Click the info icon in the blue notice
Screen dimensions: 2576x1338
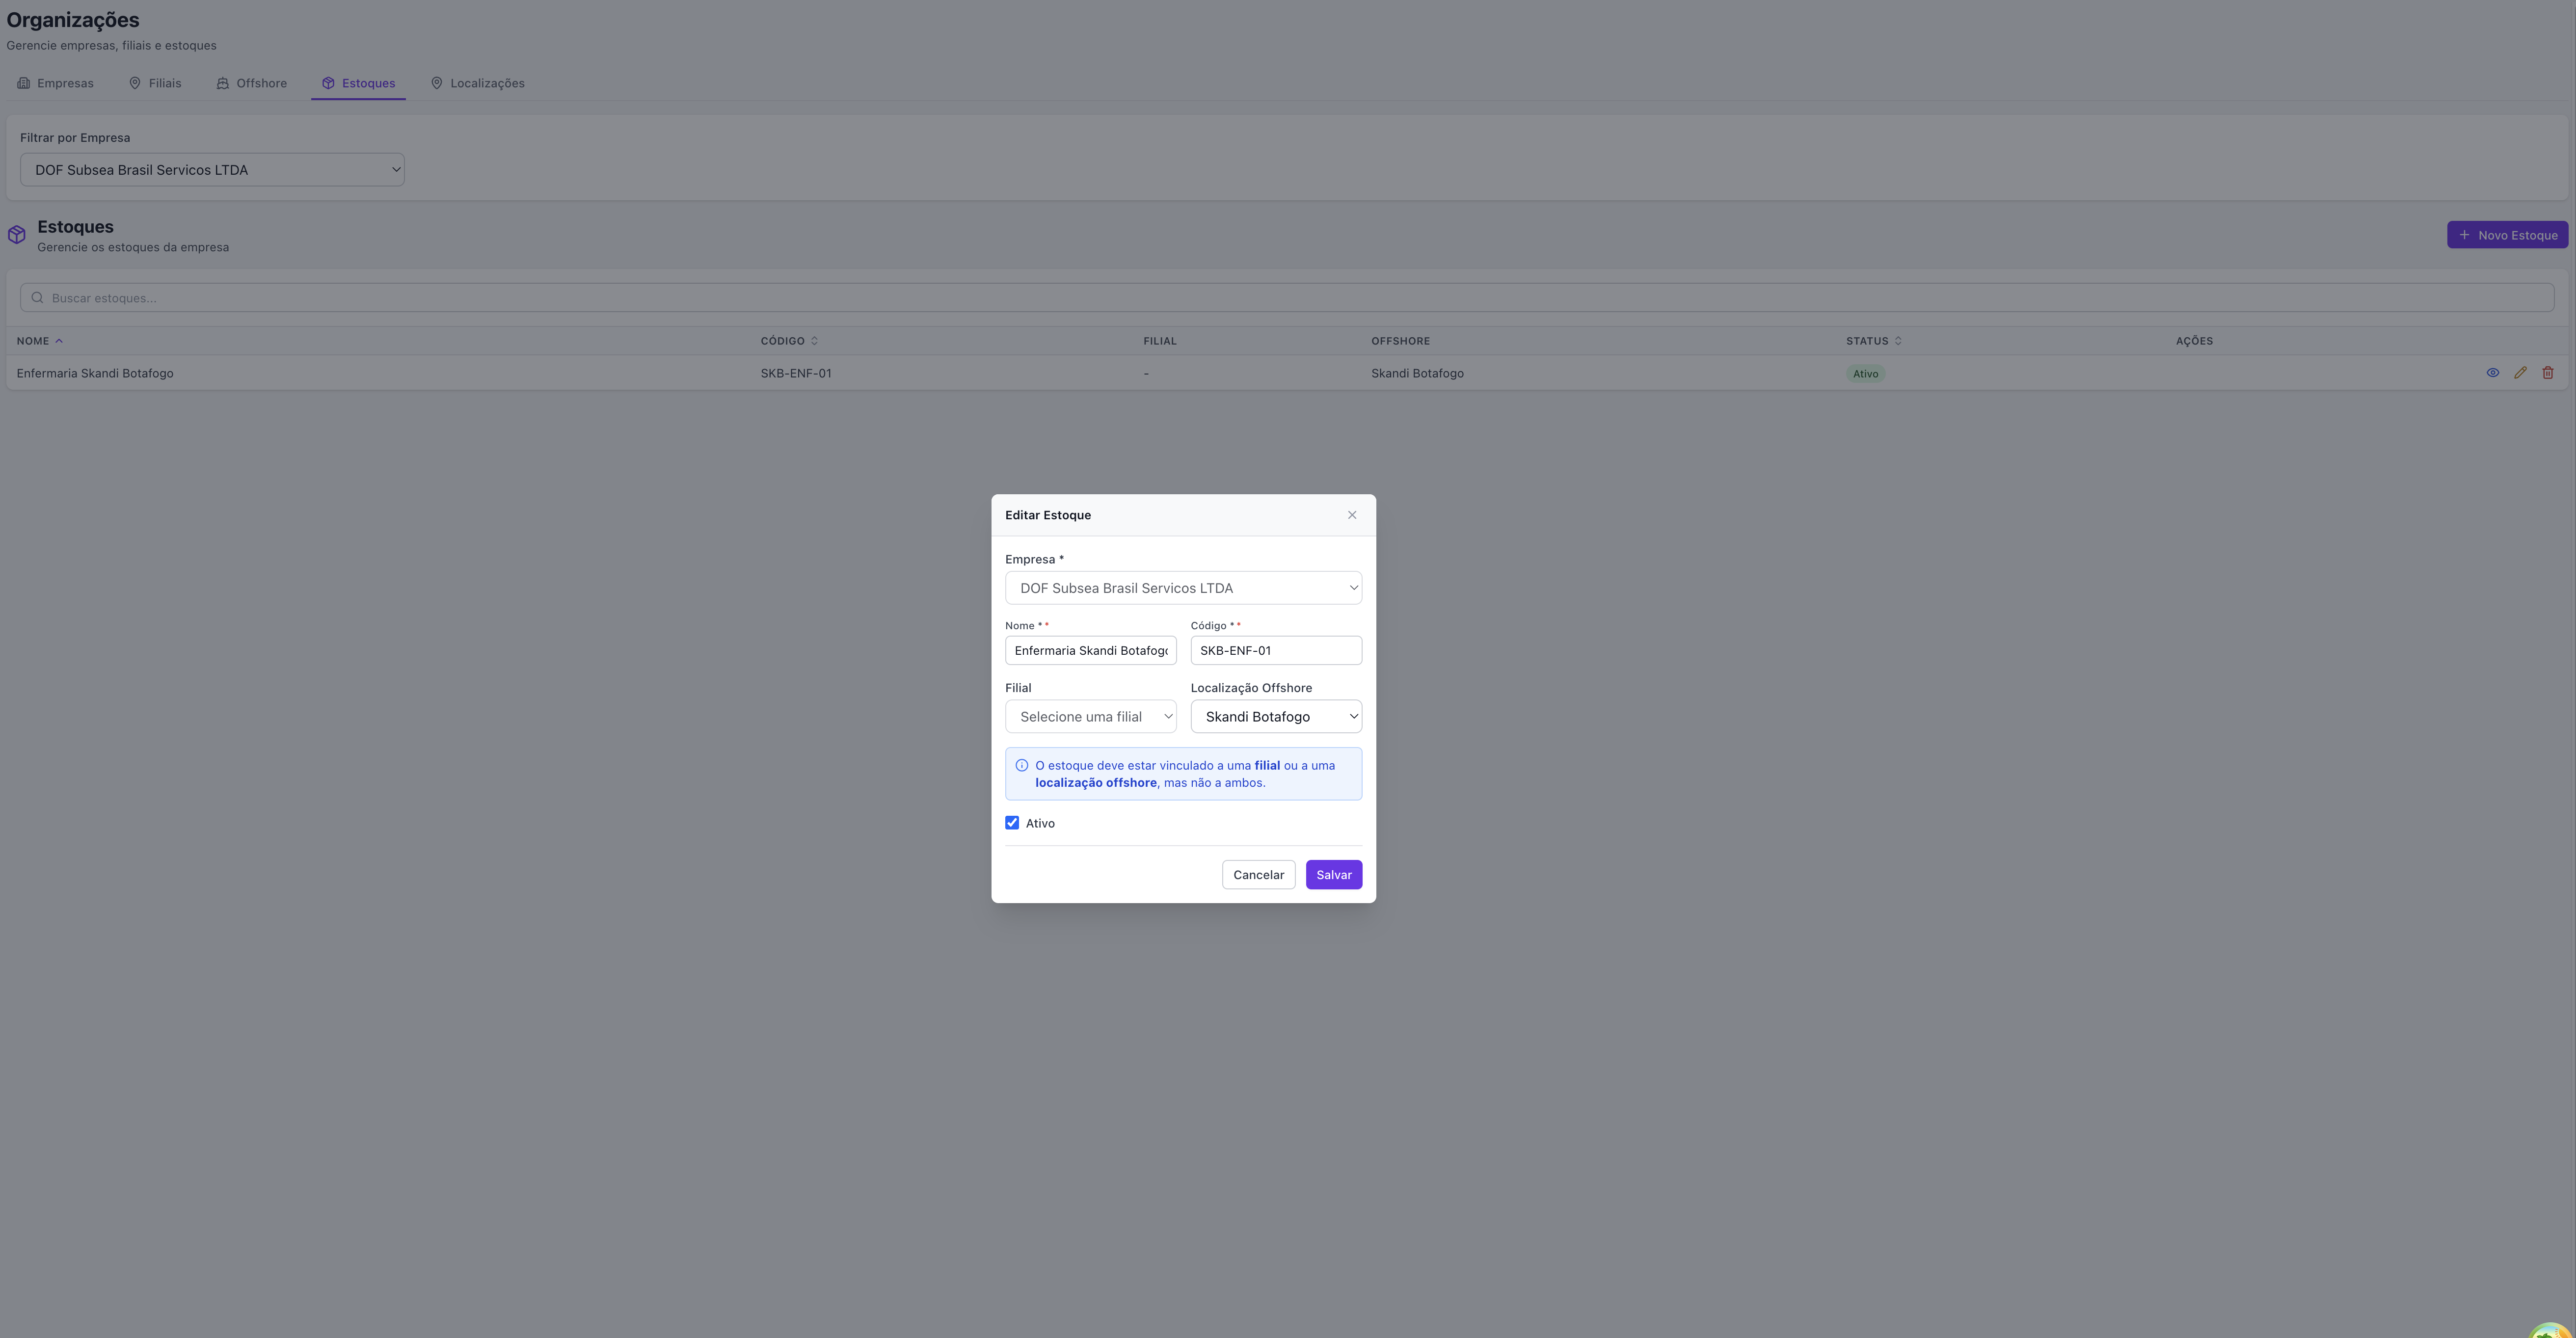coord(1021,766)
